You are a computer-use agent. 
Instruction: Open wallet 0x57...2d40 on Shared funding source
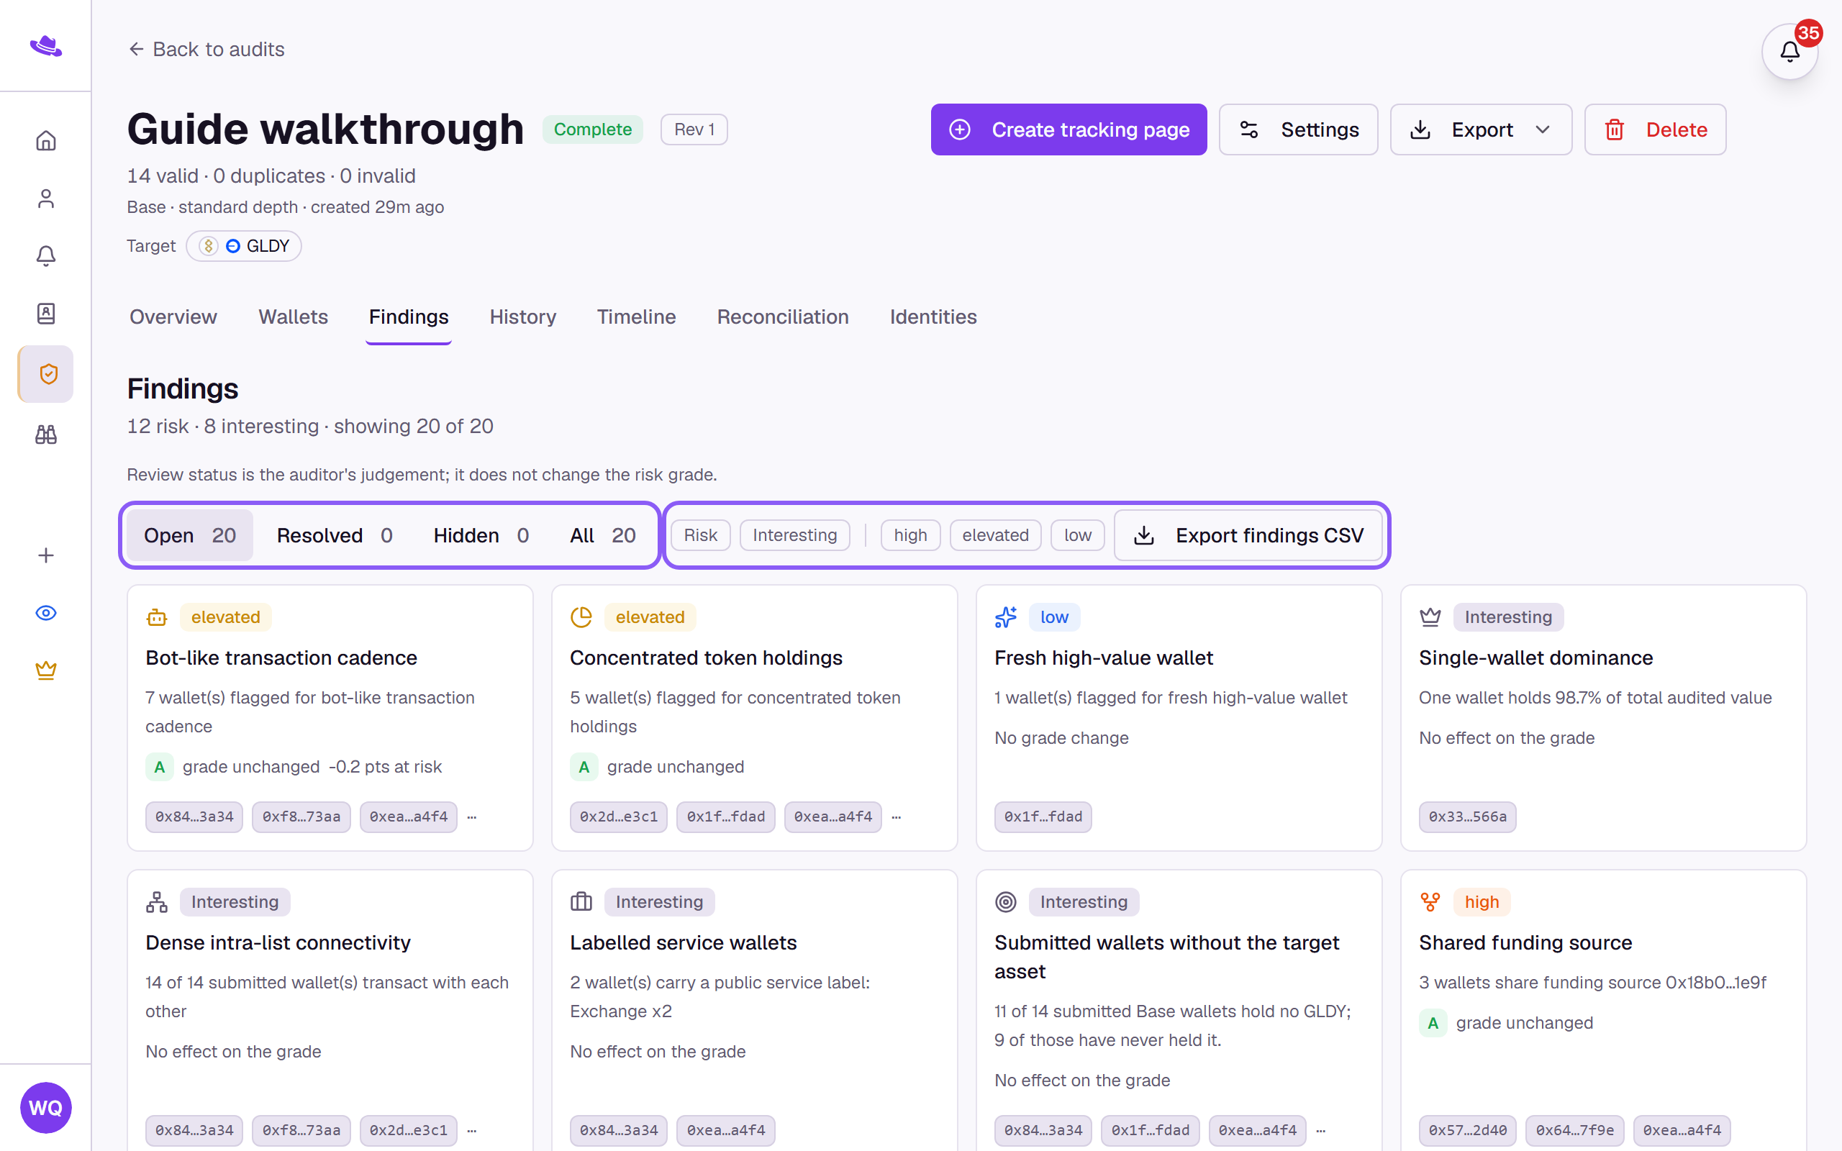(x=1468, y=1130)
